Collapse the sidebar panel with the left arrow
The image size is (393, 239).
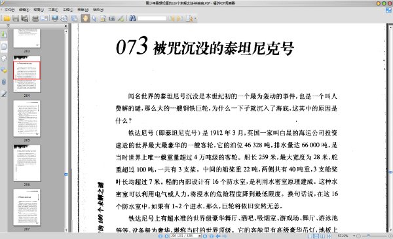click(65, 26)
